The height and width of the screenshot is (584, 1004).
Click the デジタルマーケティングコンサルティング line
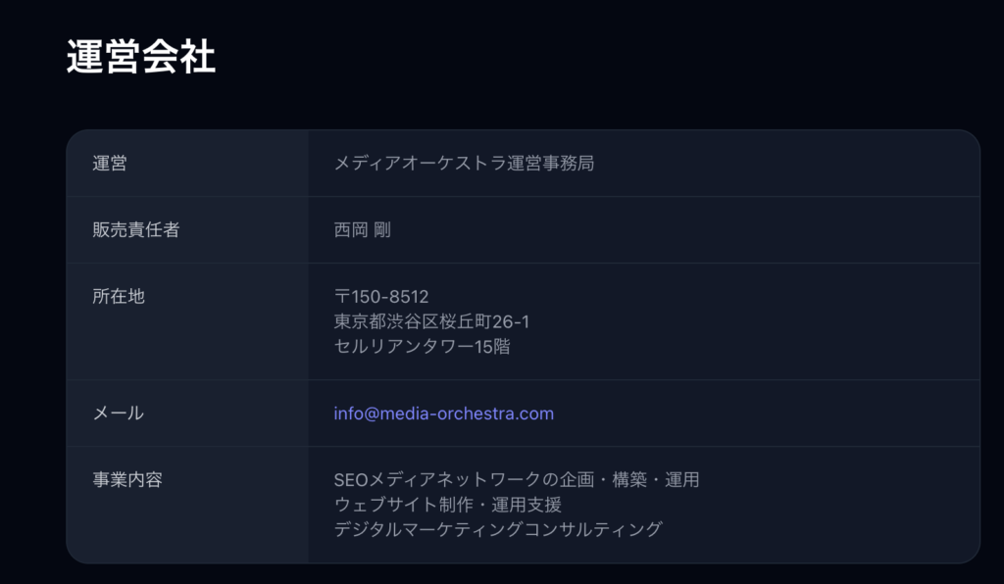point(498,530)
